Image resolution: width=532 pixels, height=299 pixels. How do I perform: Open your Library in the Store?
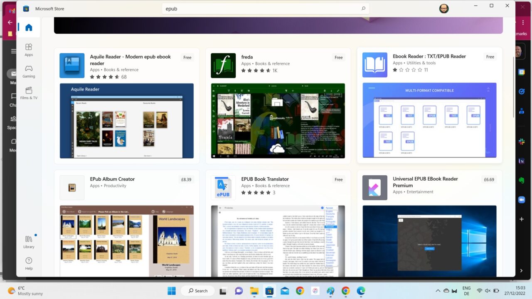[x=29, y=242]
